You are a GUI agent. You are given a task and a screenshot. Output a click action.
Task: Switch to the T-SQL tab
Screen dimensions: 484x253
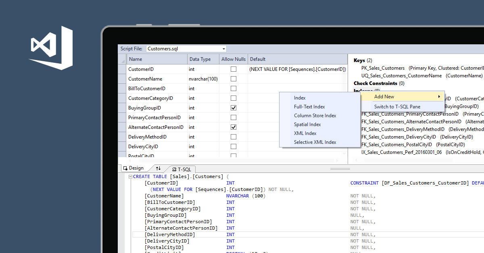click(181, 169)
